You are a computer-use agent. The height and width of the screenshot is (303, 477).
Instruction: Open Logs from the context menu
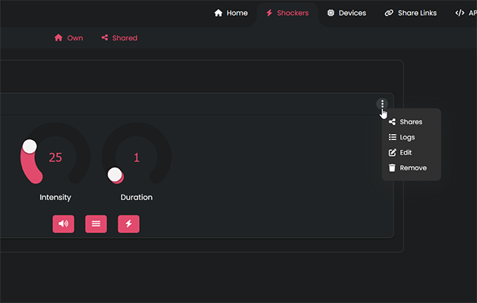click(407, 137)
